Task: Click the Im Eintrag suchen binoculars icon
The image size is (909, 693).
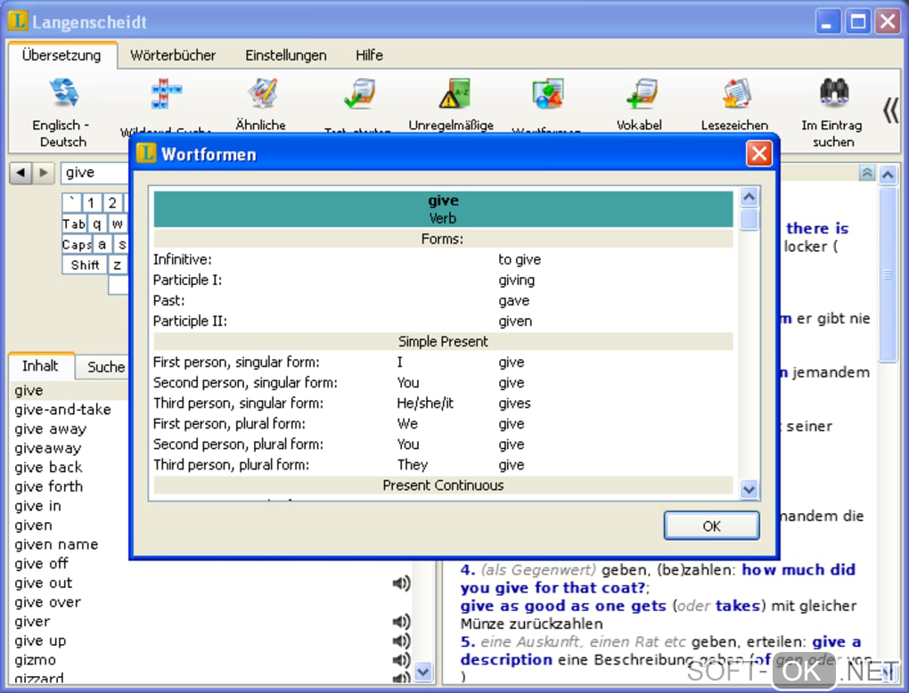Action: click(x=833, y=94)
